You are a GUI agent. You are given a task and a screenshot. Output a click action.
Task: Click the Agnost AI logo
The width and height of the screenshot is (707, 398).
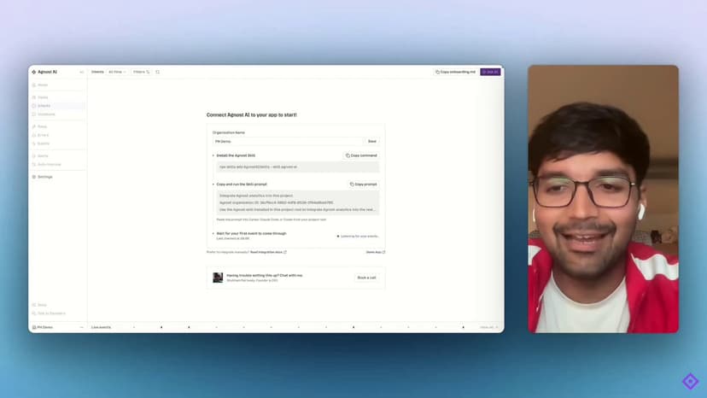[x=34, y=72]
